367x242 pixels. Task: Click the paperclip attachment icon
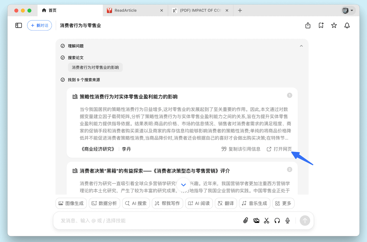pos(245,220)
